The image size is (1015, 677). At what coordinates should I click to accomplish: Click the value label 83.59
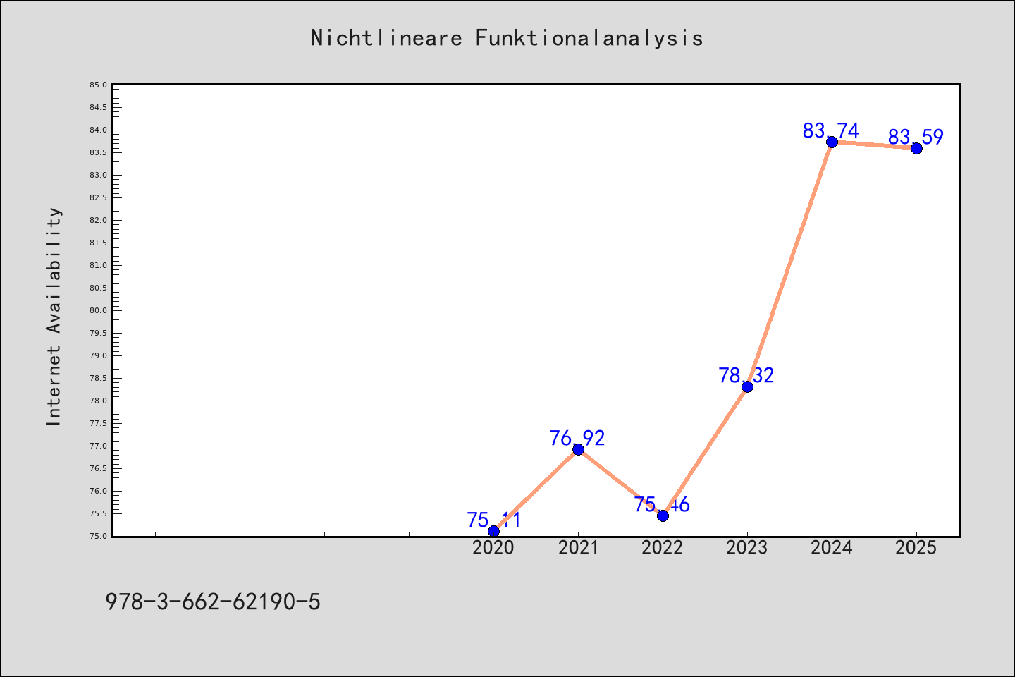point(916,137)
